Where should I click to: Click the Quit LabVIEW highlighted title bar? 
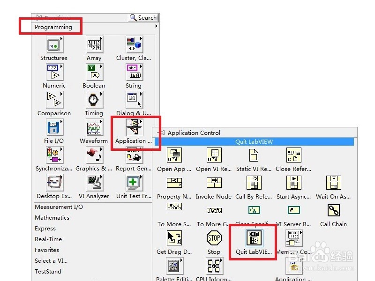tap(254, 142)
